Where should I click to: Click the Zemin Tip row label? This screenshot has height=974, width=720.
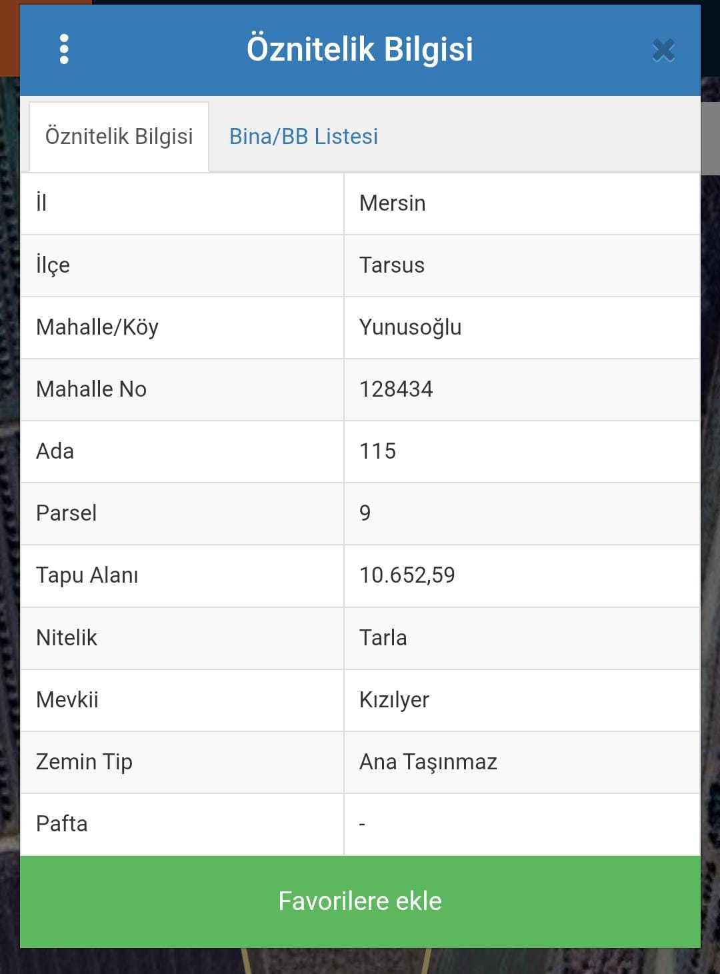point(84,762)
